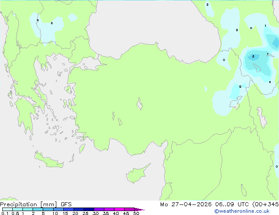Click the legend value '50'

click(136, 213)
